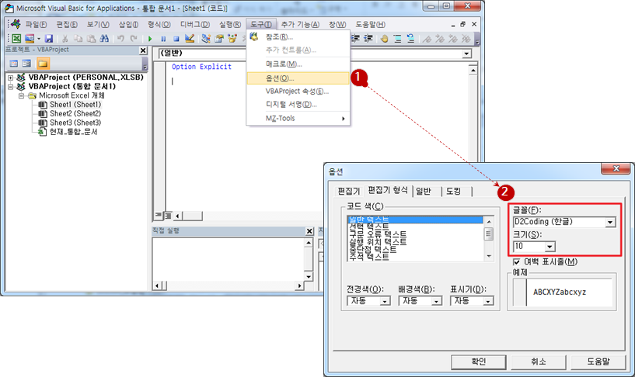635x377 pixels.
Task: Open MZ-Tools submenu
Action: 298,119
